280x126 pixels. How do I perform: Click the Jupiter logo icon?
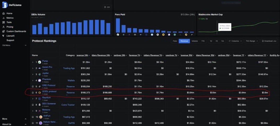click(39, 74)
